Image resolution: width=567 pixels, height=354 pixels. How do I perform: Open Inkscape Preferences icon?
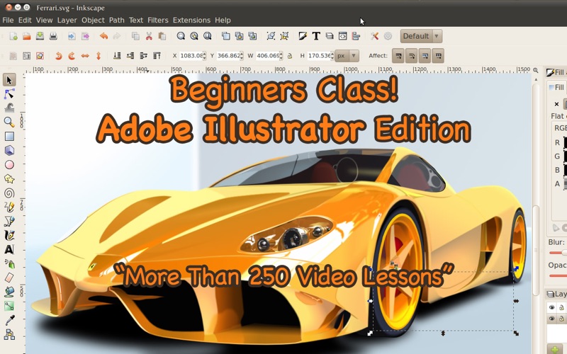tap(374, 36)
